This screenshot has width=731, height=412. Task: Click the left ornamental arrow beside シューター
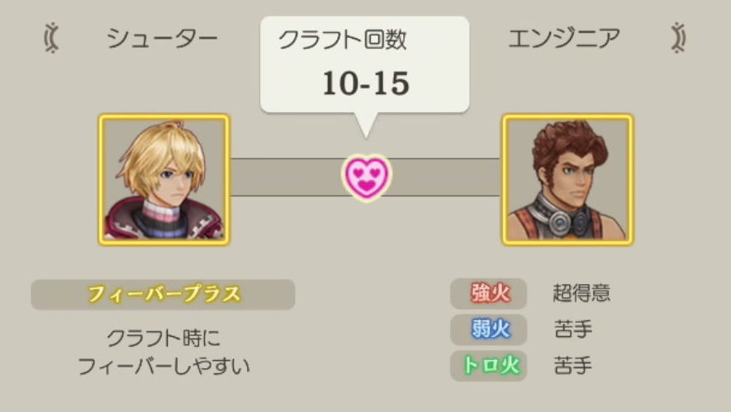52,38
